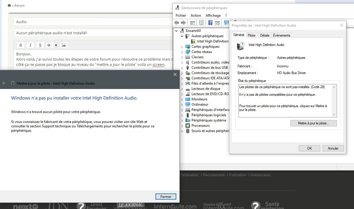The image size is (354, 209).
Task: Select the Intel High Definition tree item
Action: click(213, 41)
